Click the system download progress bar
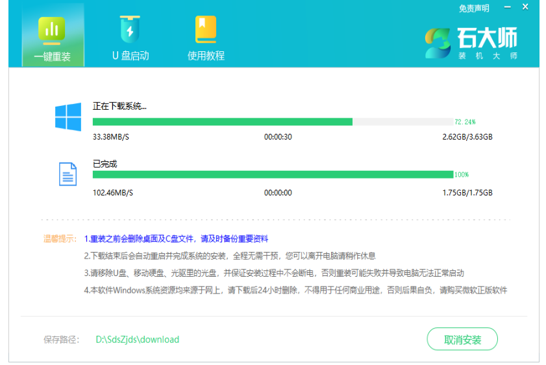This screenshot has width=546, height=365. click(273, 121)
